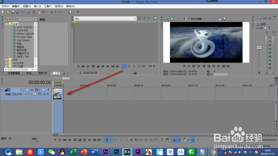Save snapshot to file icon in preview

click(224, 19)
